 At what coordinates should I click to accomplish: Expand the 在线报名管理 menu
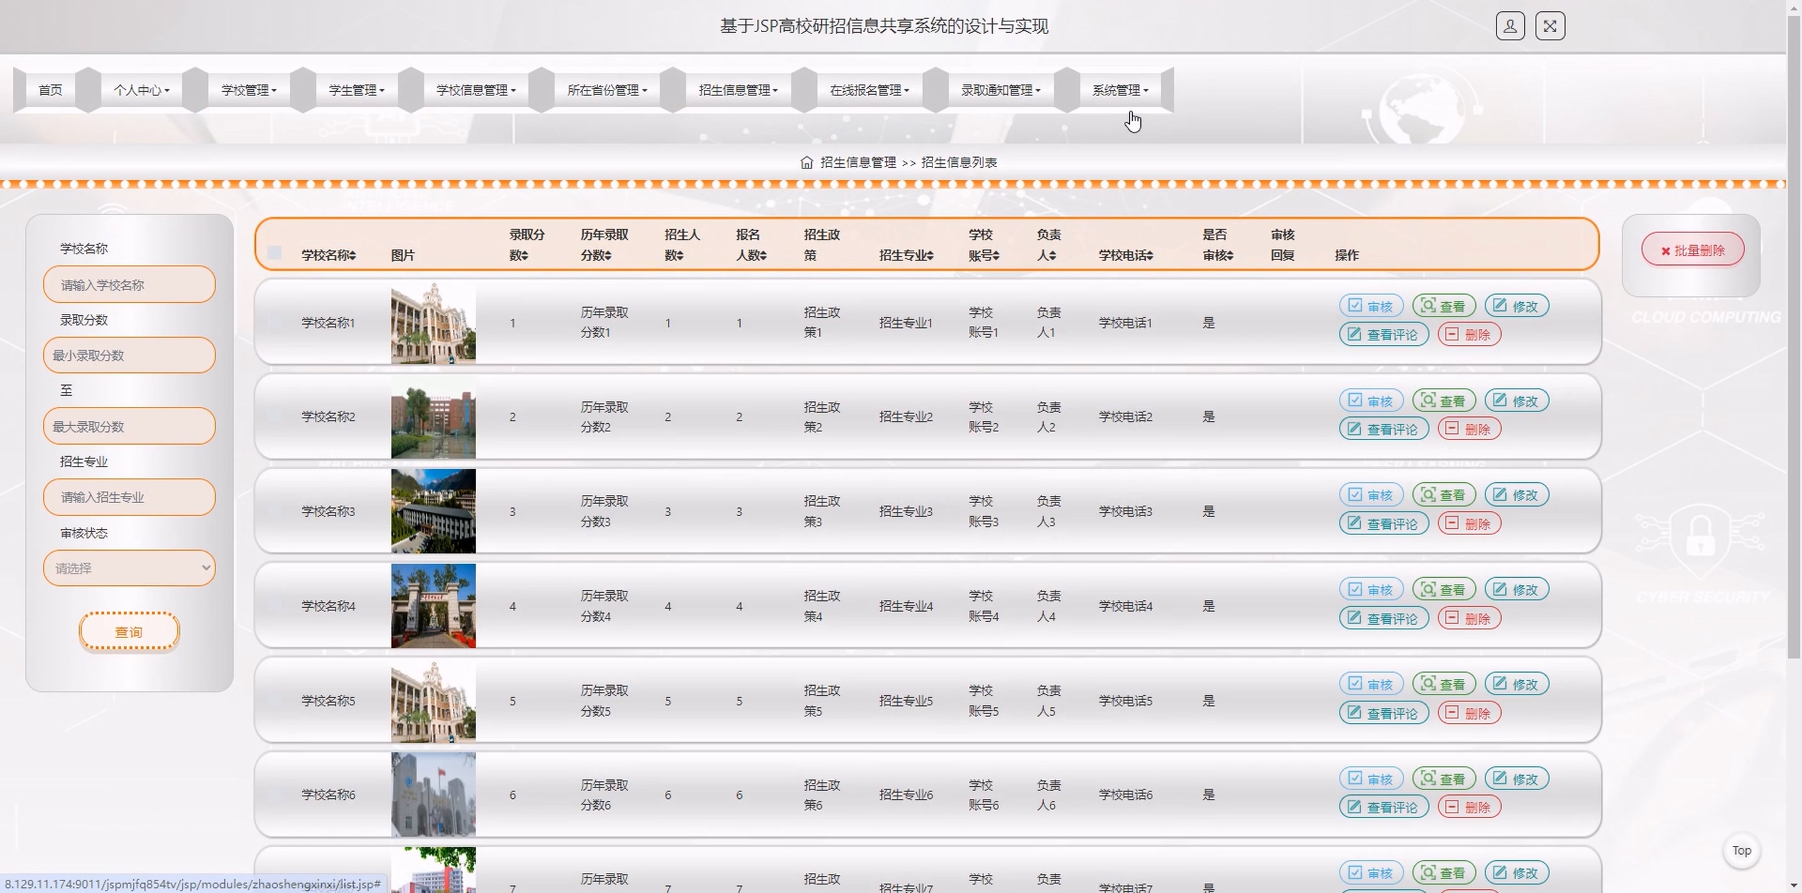(869, 90)
